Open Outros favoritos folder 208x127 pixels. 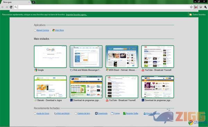pyautogui.click(x=197, y=14)
